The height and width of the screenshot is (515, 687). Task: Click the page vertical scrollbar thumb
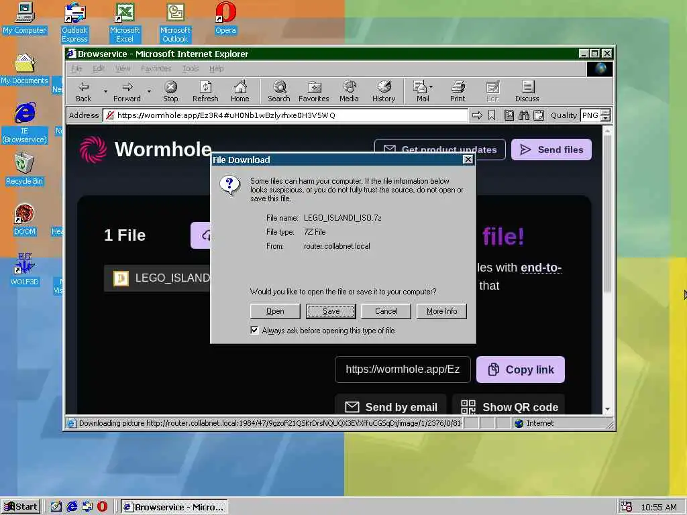[607, 214]
